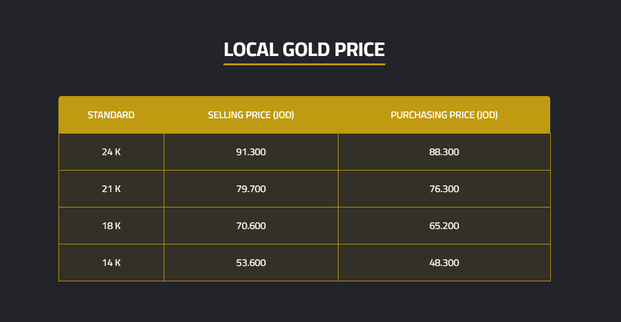
Task: Select the 14 K standard cell
Action: [x=111, y=263]
